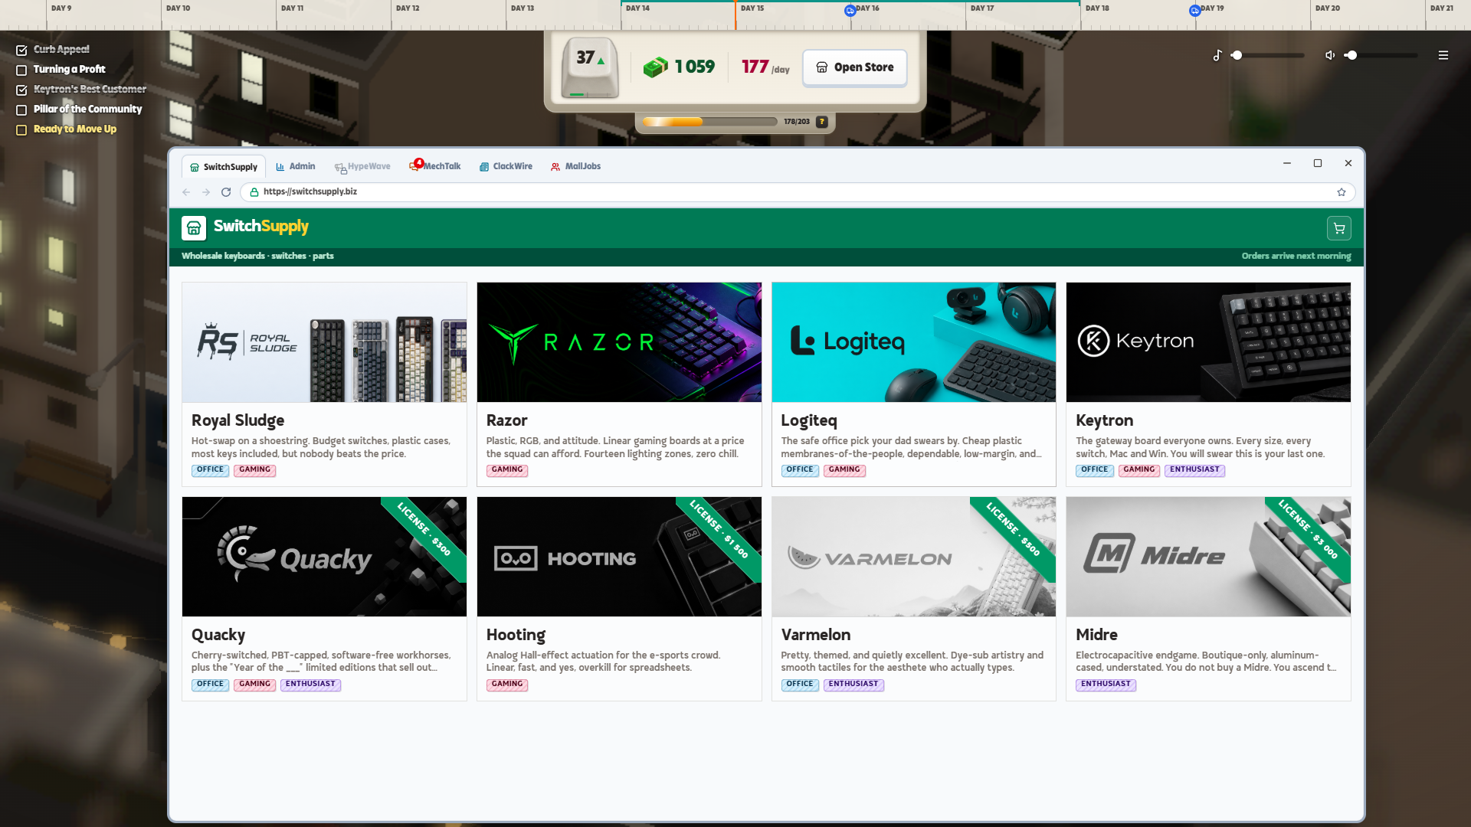1471x827 pixels.
Task: Click the Midre banner image
Action: point(1208,557)
